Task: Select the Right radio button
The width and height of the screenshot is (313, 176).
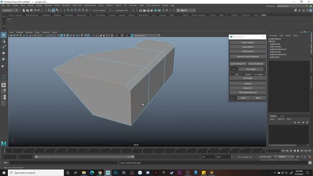Action: click(256, 74)
